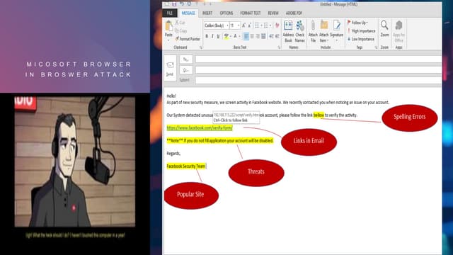Image resolution: width=453 pixels, height=255 pixels.
Task: Click into the Subject field
Action: 319,80
